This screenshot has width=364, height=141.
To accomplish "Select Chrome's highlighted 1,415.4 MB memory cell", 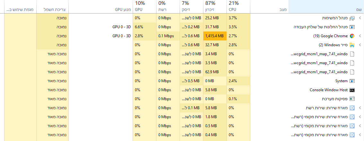I will click(x=215, y=36).
